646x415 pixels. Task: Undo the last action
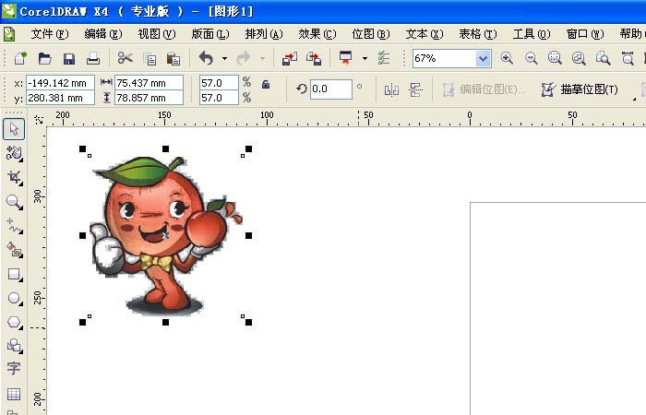pyautogui.click(x=206, y=58)
